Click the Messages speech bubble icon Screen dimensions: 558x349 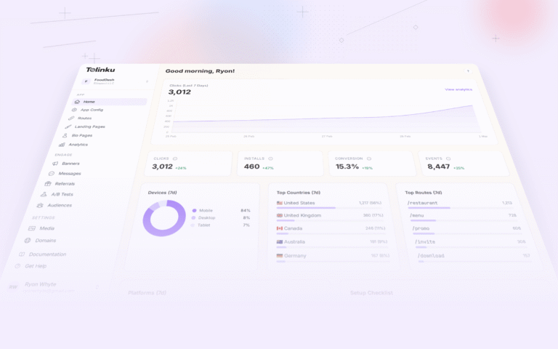click(x=52, y=174)
